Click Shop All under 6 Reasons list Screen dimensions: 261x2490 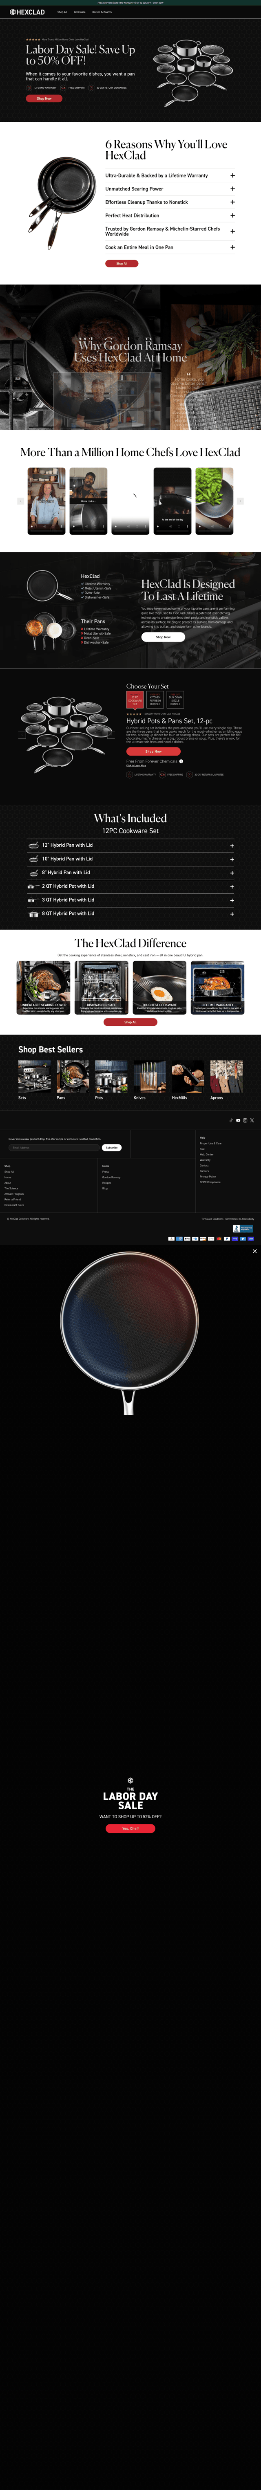122,263
